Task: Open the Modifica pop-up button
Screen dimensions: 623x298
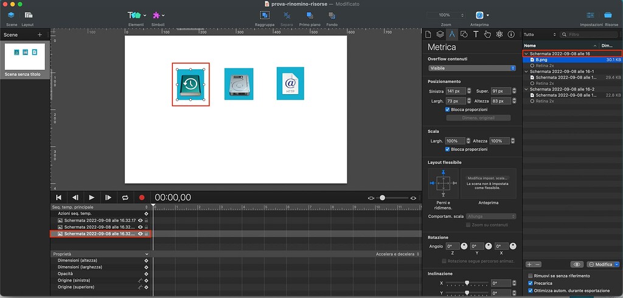Action: pos(603,265)
